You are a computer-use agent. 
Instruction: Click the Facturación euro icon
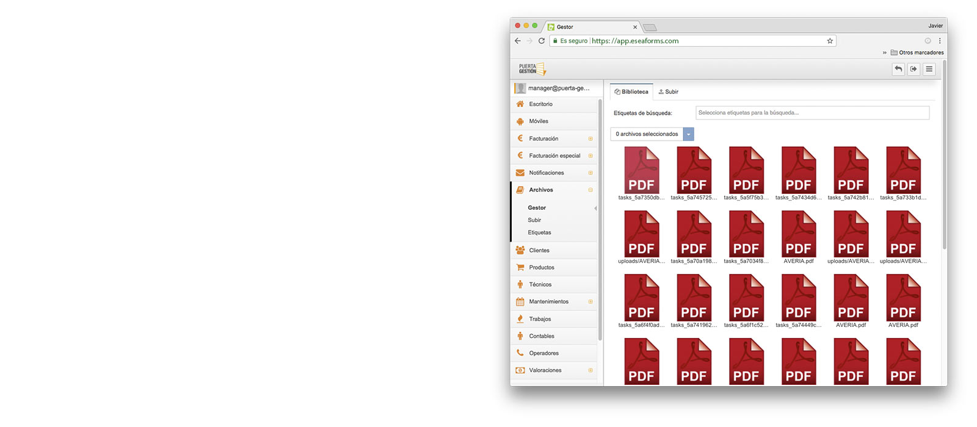pyautogui.click(x=520, y=138)
